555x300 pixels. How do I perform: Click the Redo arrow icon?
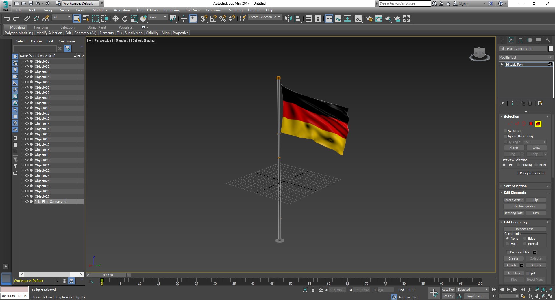(16, 19)
